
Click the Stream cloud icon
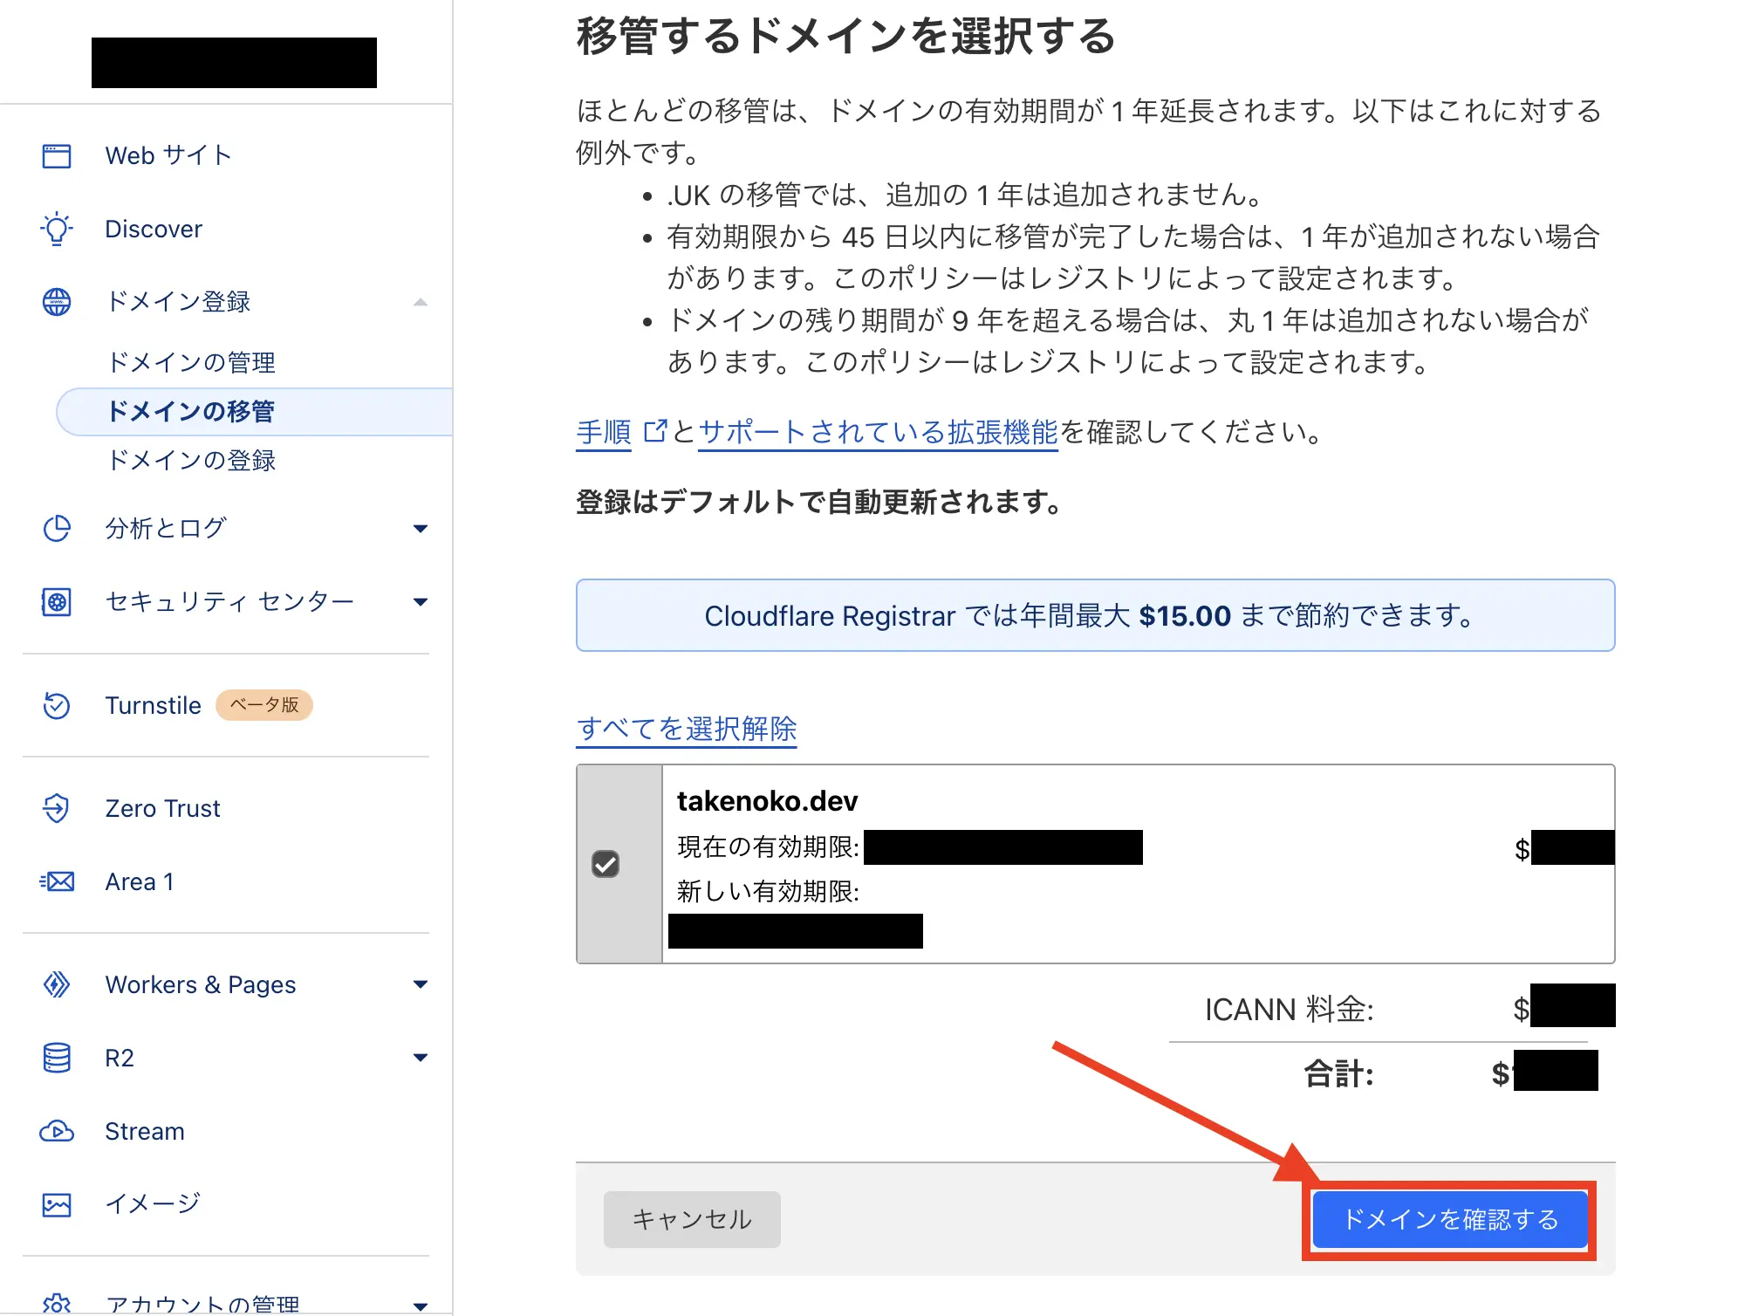(x=56, y=1131)
